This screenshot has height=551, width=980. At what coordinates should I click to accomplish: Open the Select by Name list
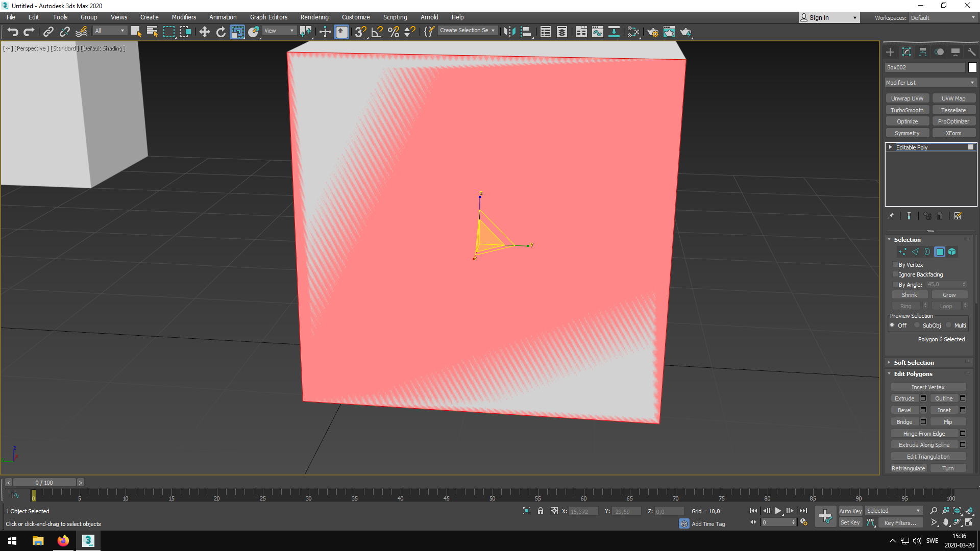click(x=152, y=32)
